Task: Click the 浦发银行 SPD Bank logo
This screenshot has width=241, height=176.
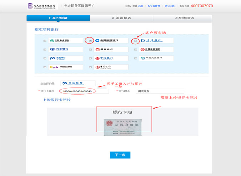Action: click(66, 58)
